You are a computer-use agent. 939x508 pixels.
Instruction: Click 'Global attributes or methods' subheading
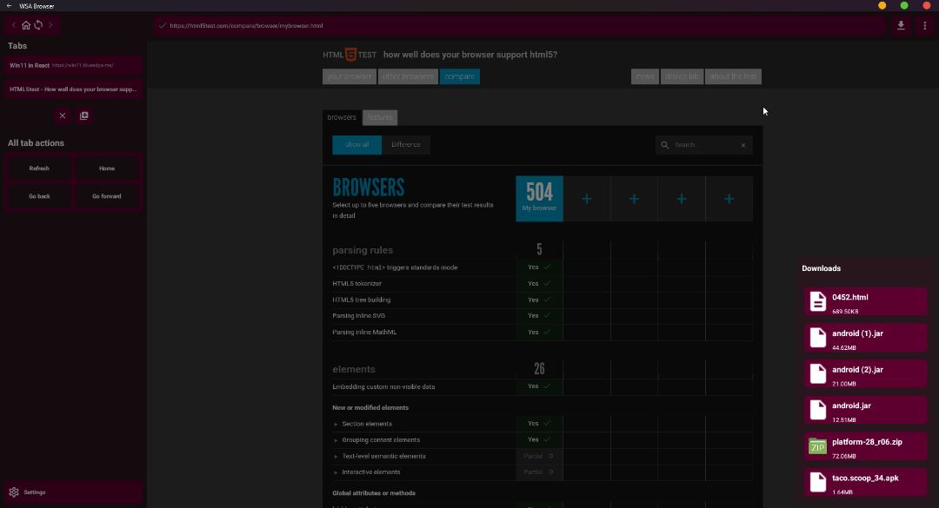click(374, 493)
